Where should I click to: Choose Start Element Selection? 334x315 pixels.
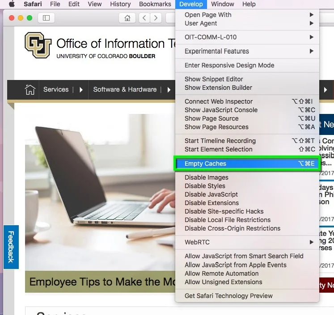247,149
